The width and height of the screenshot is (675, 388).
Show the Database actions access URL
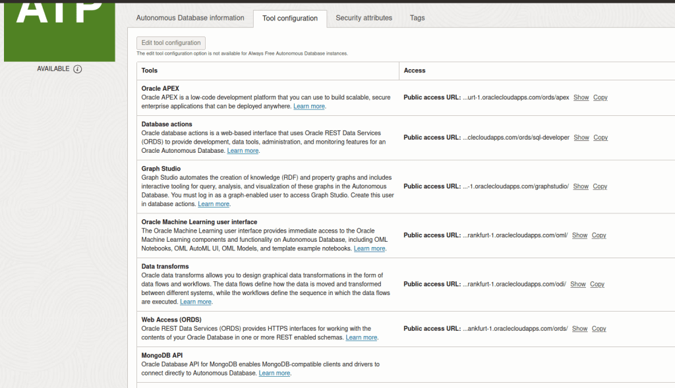tap(581, 138)
